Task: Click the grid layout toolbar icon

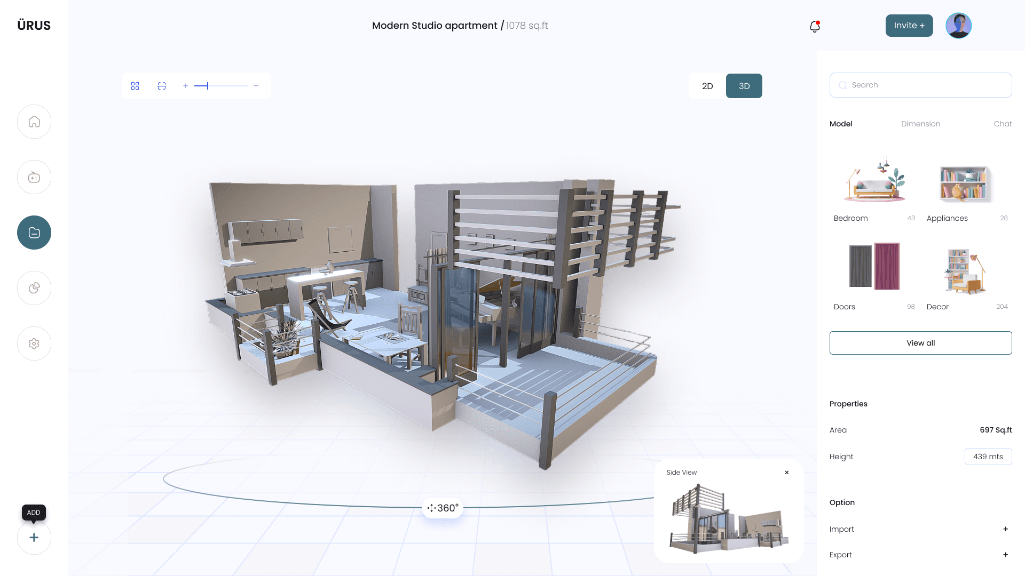Action: coord(135,86)
